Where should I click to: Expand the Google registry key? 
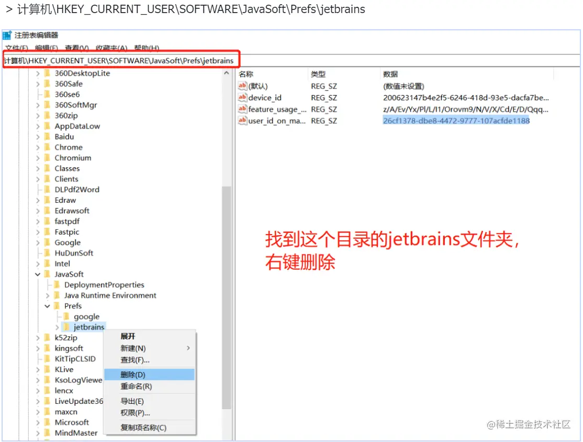(x=38, y=243)
